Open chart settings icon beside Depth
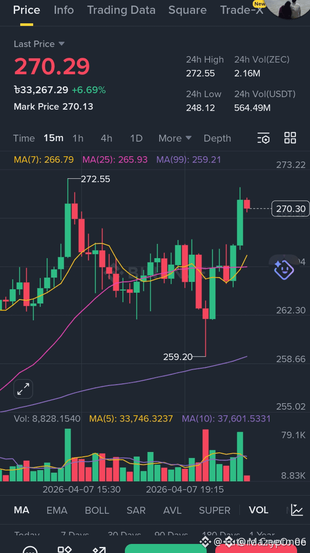This screenshot has height=553, width=310. 263,138
